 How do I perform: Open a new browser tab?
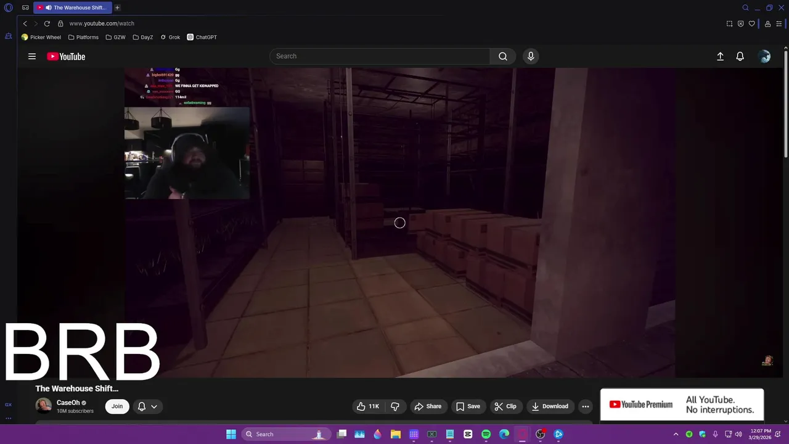click(117, 8)
